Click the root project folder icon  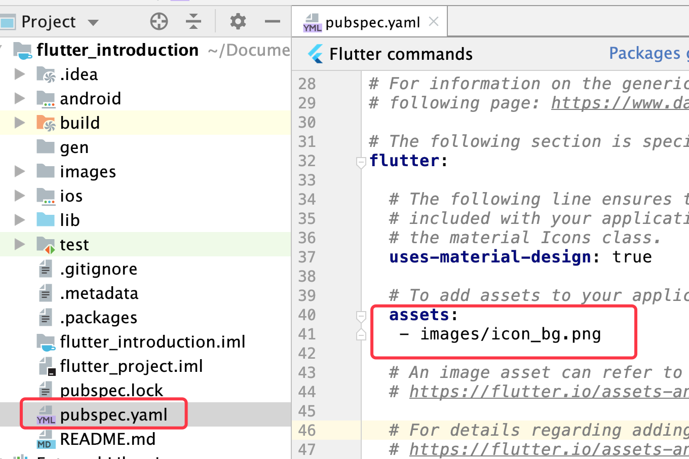22,50
